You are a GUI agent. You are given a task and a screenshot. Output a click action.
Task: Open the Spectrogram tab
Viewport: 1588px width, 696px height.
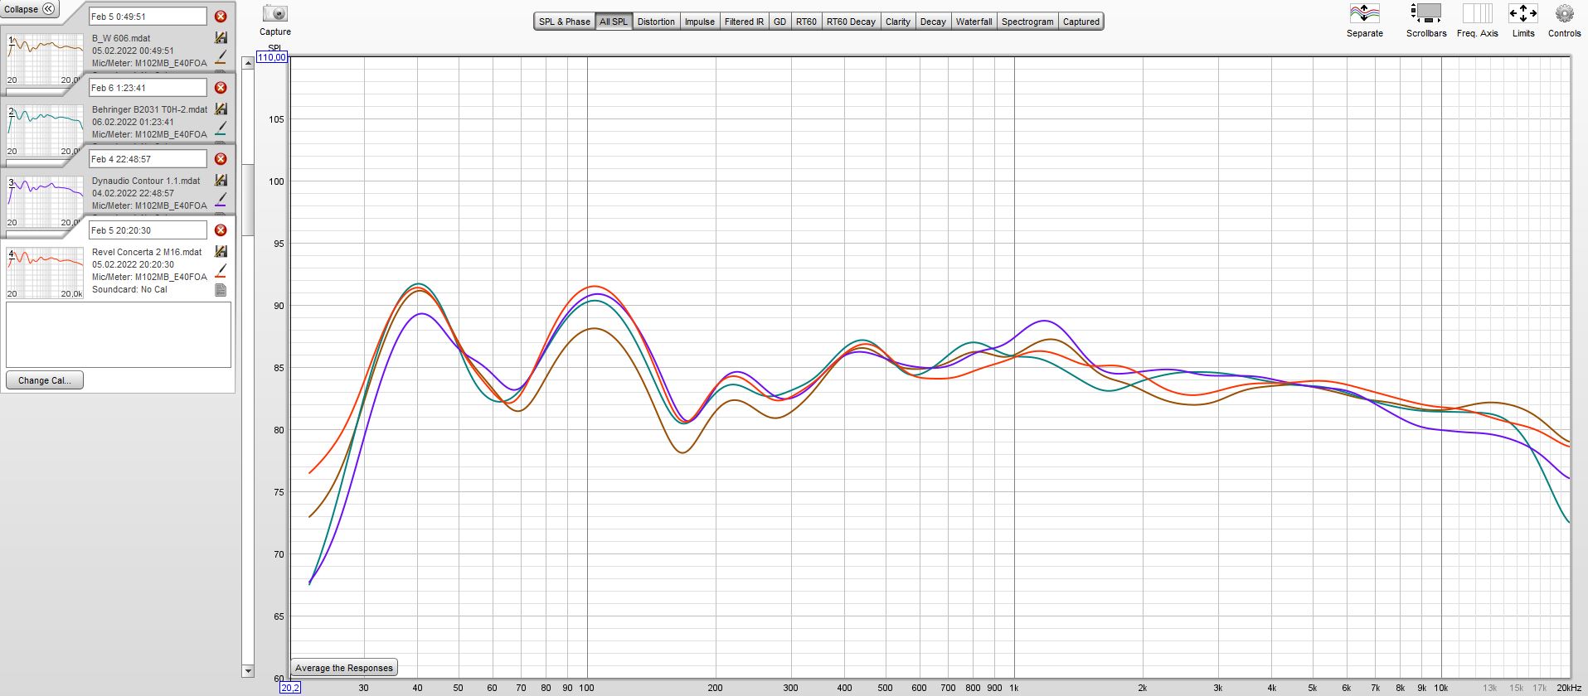[x=1027, y=22]
